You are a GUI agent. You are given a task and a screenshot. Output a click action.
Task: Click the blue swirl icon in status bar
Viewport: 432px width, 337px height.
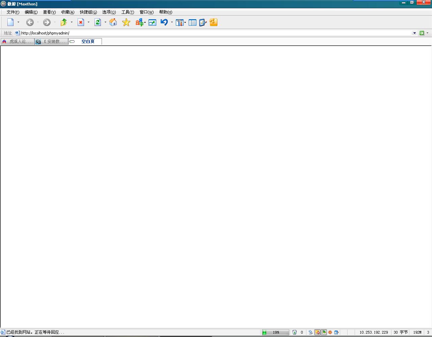click(310, 332)
